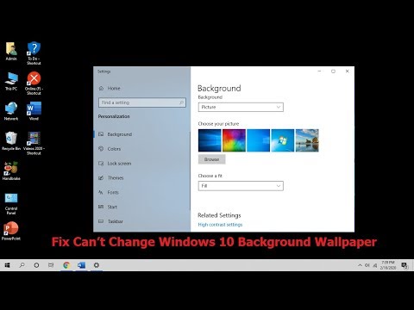Open the To Do shortcut icon

pyautogui.click(x=34, y=53)
